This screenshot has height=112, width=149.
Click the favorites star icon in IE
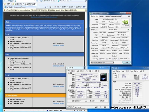pos(5,4)
